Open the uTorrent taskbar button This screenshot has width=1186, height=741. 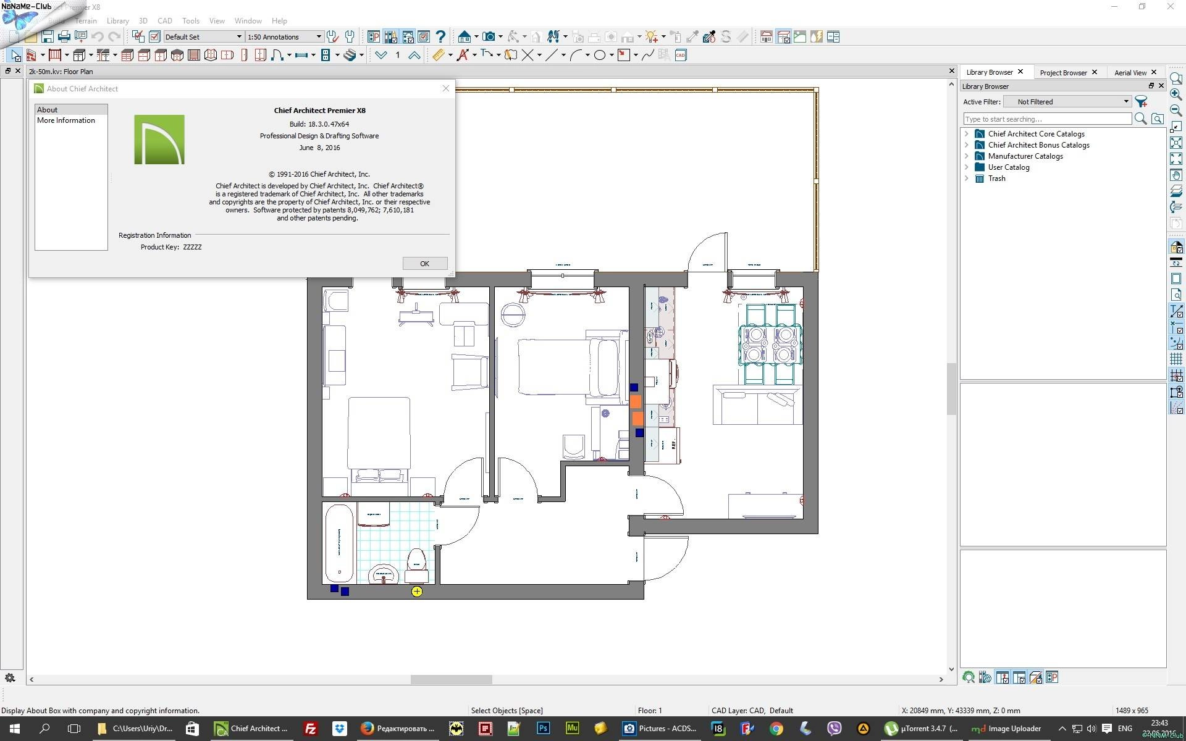[x=922, y=729]
